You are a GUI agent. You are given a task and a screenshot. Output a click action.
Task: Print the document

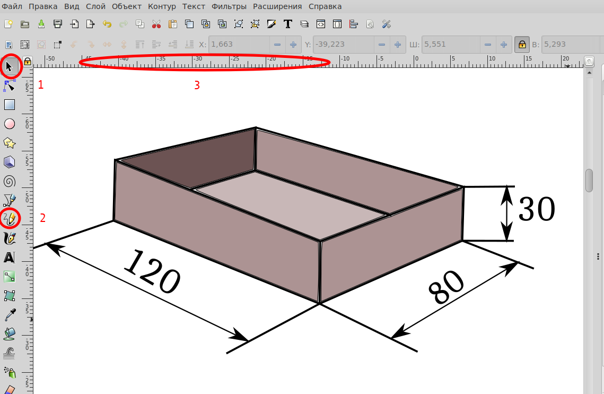pos(58,24)
